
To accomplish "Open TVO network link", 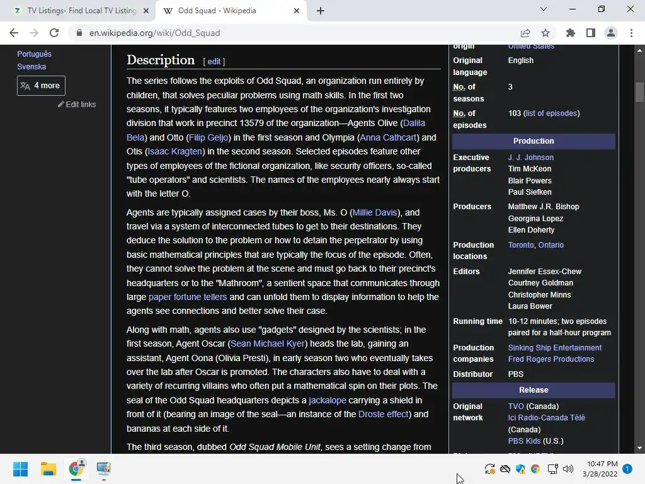I will click(516, 406).
